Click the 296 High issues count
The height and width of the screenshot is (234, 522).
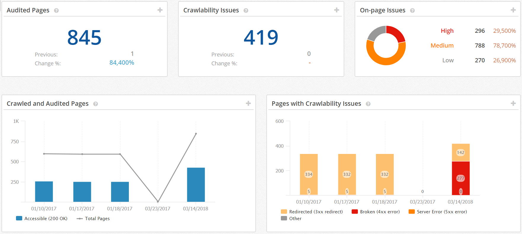(480, 31)
